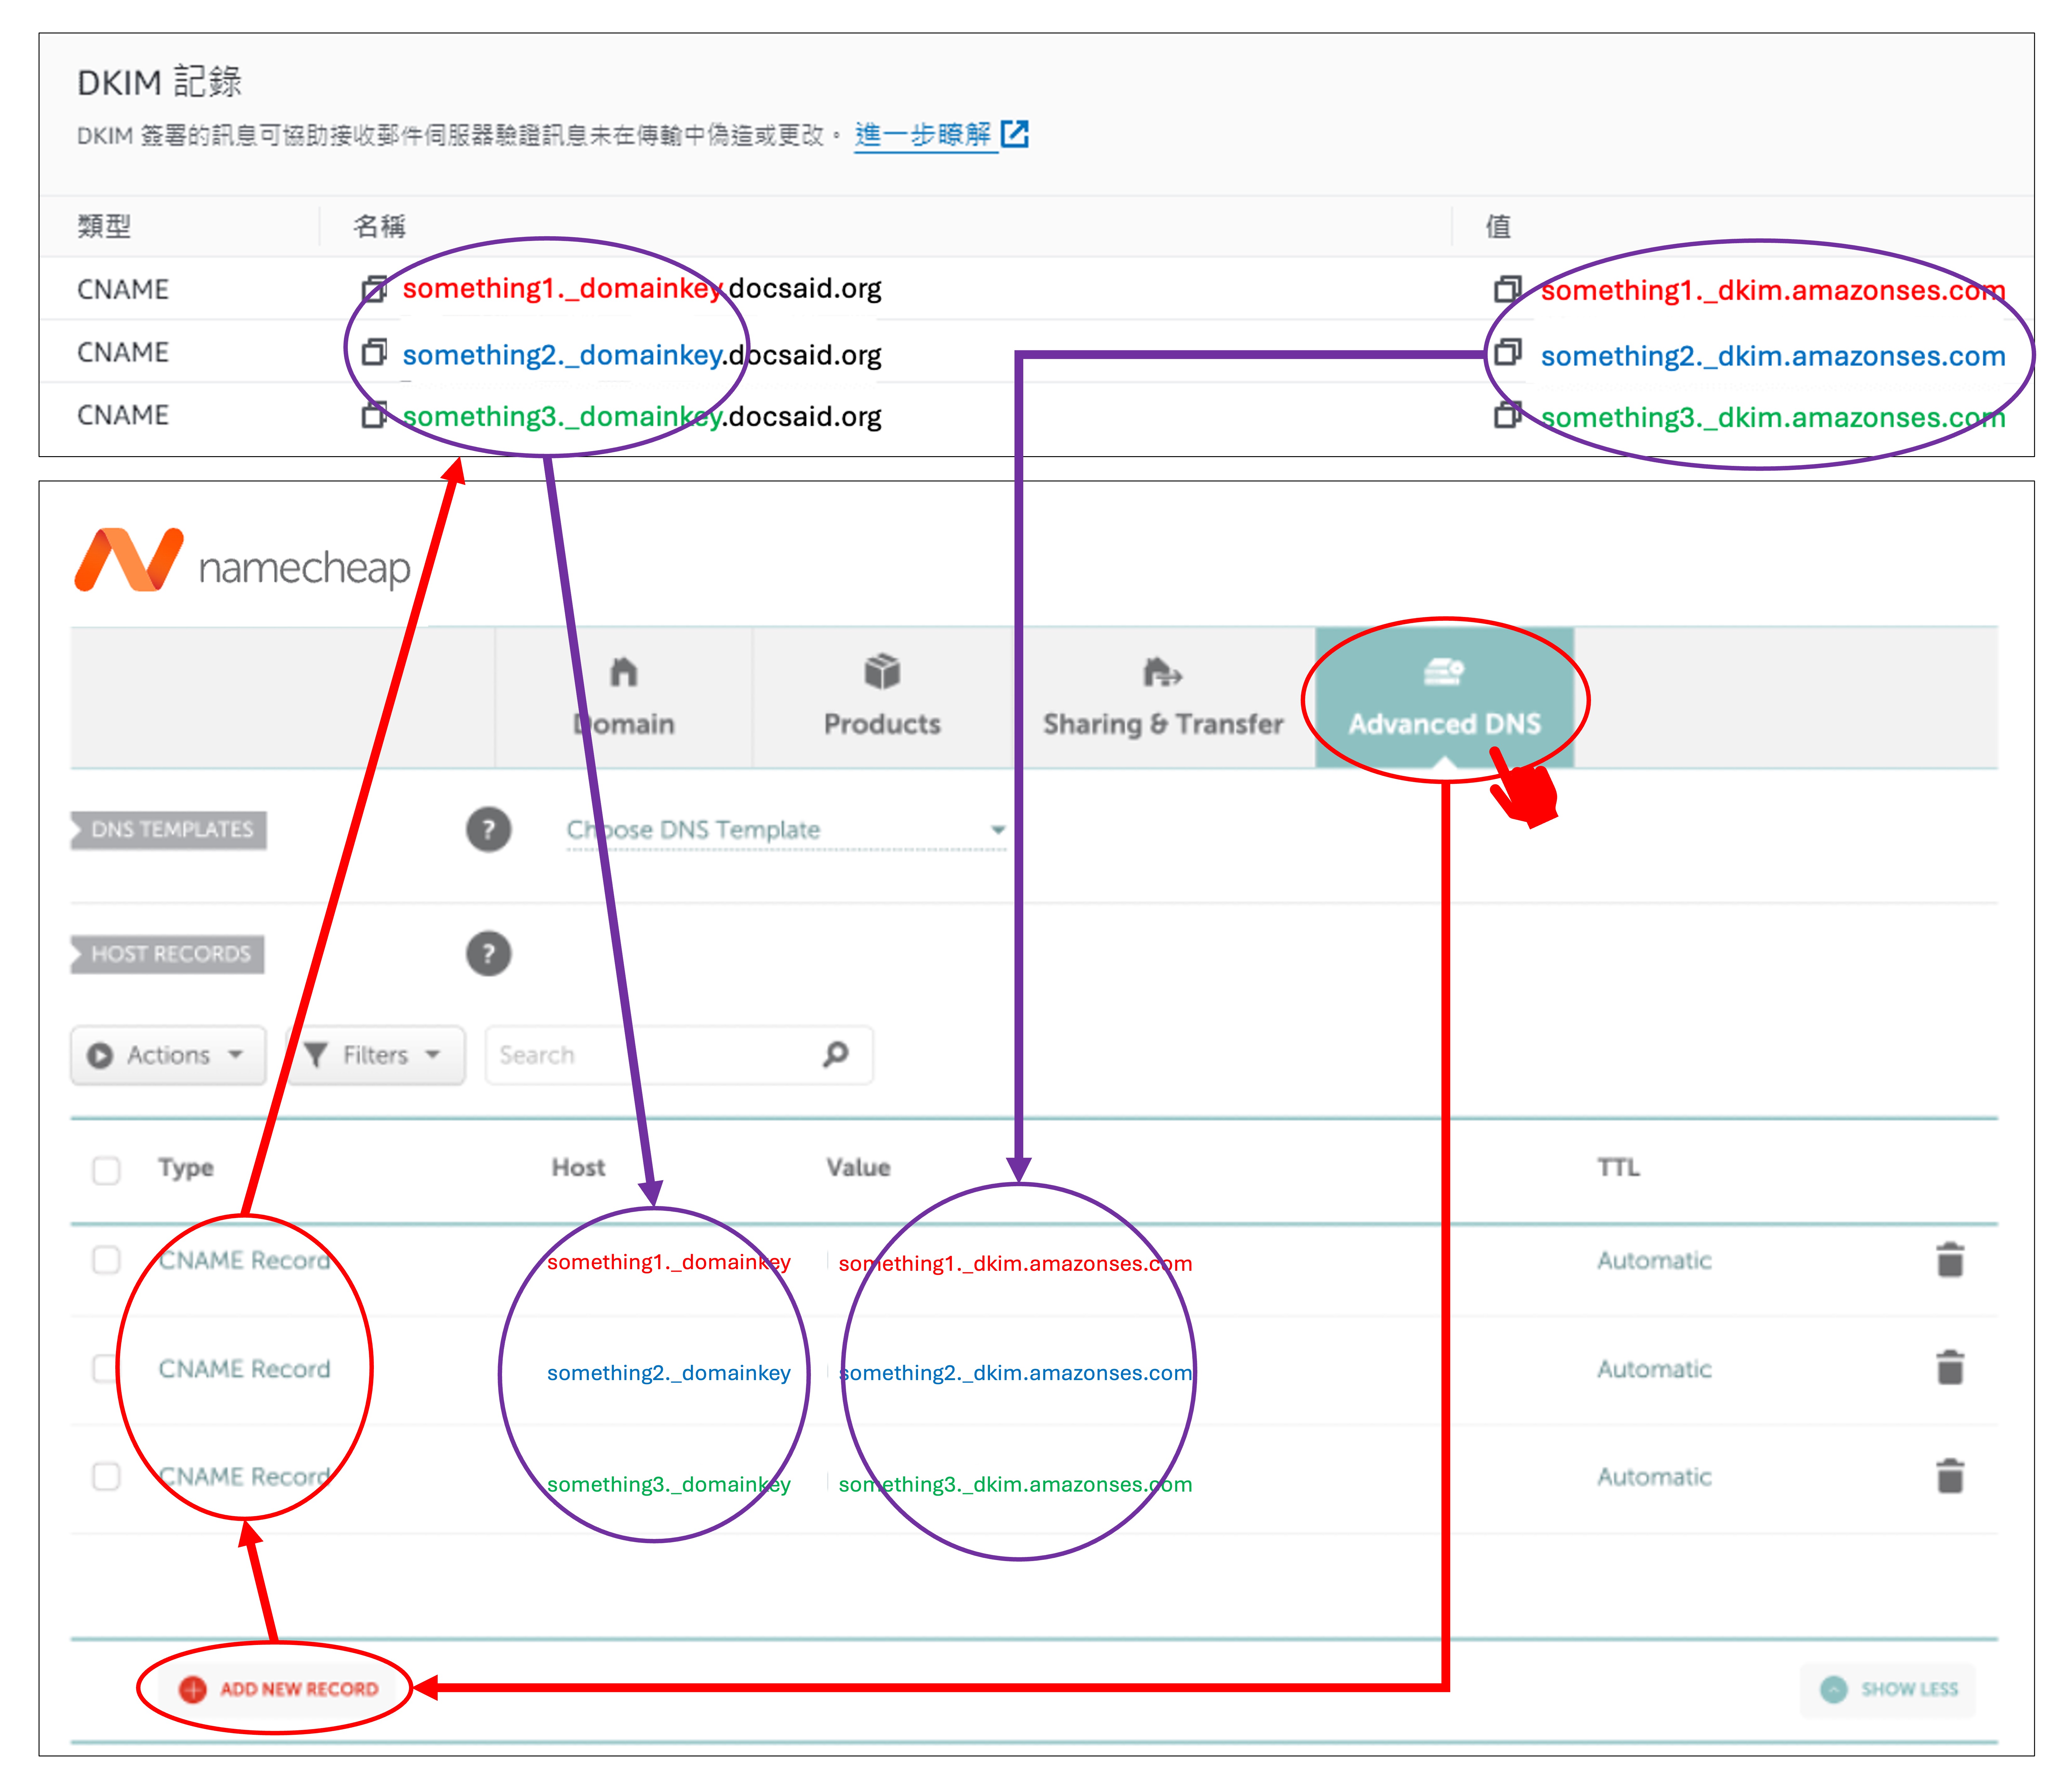Image resolution: width=2072 pixels, height=1791 pixels.
Task: Switch to the Domain tab
Action: 624,698
